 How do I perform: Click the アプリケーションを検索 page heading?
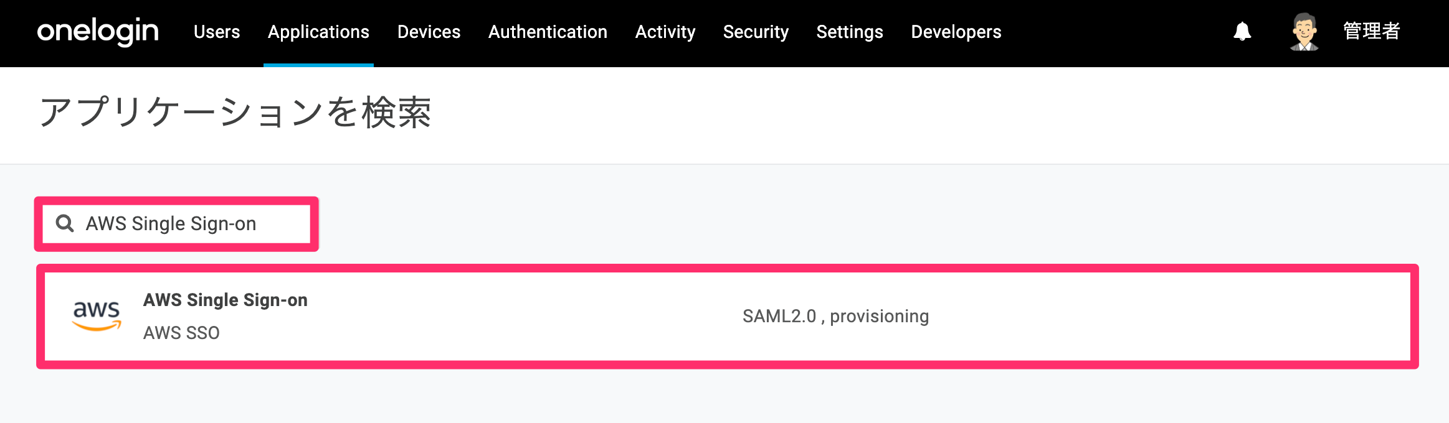point(235,113)
